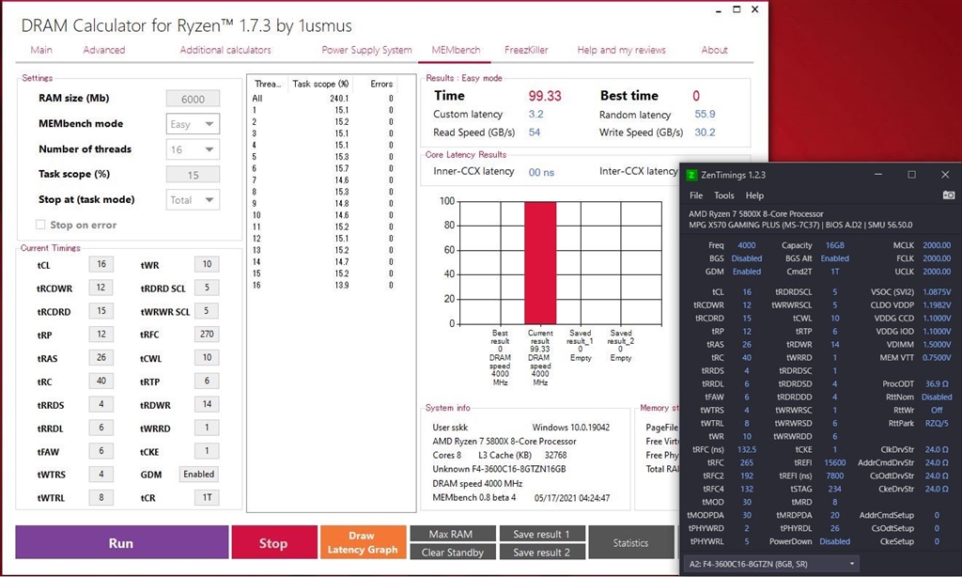Open the Help and my reviews tab
The width and height of the screenshot is (962, 577).
(x=621, y=51)
